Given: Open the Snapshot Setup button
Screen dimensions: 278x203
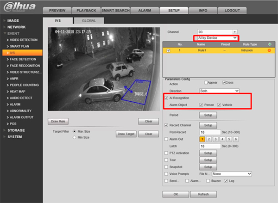Looking at the screenshot, I should [x=208, y=167].
